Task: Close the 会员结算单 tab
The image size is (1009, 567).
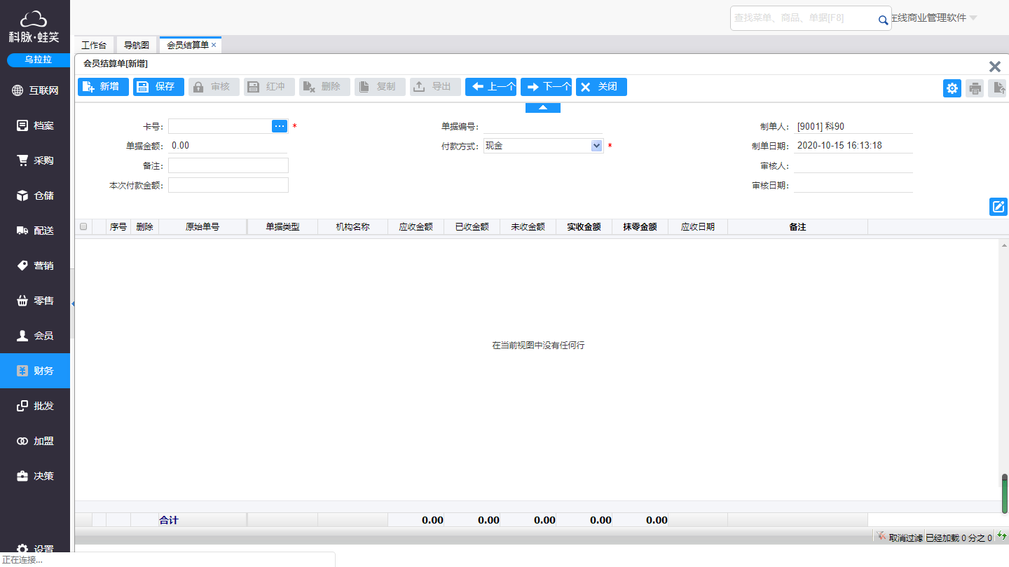Action: [214, 45]
